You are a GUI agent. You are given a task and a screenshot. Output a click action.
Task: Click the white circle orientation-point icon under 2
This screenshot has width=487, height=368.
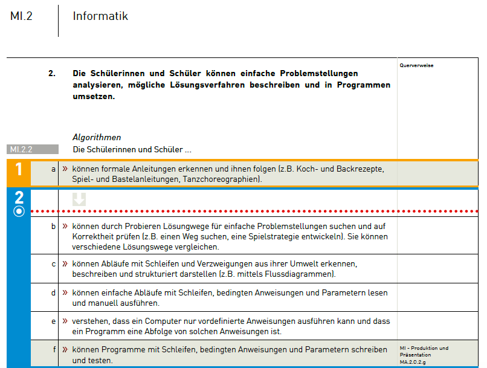click(x=19, y=211)
